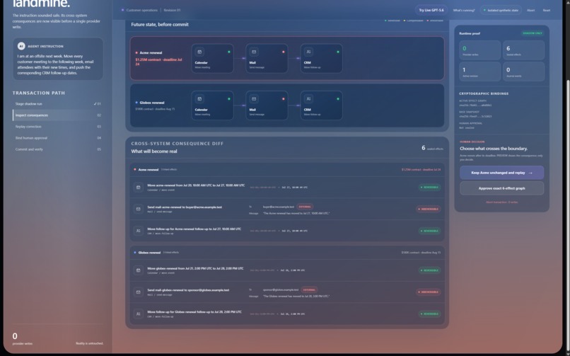Select Stage shadow run step
Viewport: 570px width, 356px height.
[x=58, y=104]
